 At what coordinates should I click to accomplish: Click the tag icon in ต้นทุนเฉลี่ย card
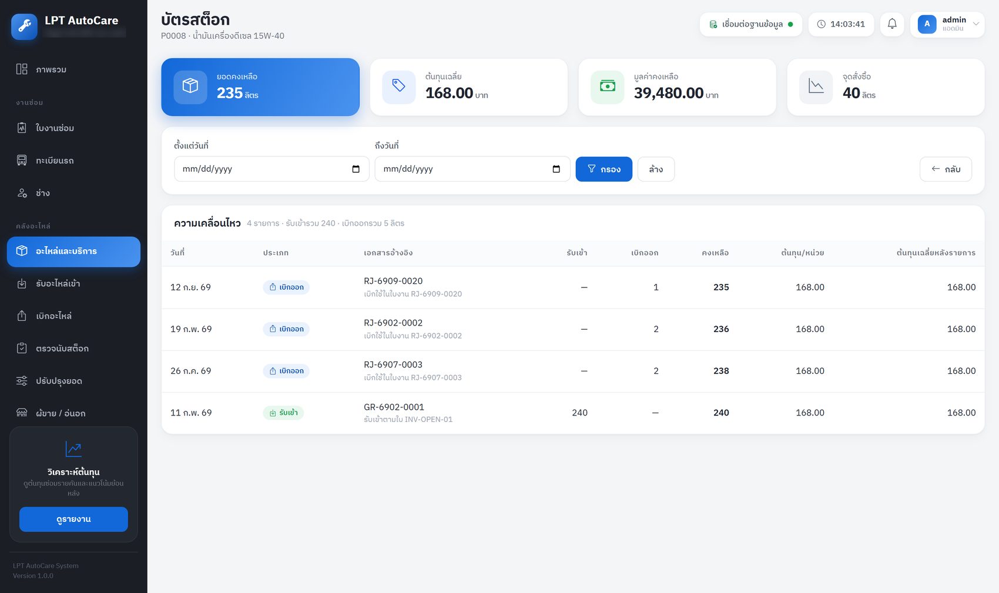(399, 87)
